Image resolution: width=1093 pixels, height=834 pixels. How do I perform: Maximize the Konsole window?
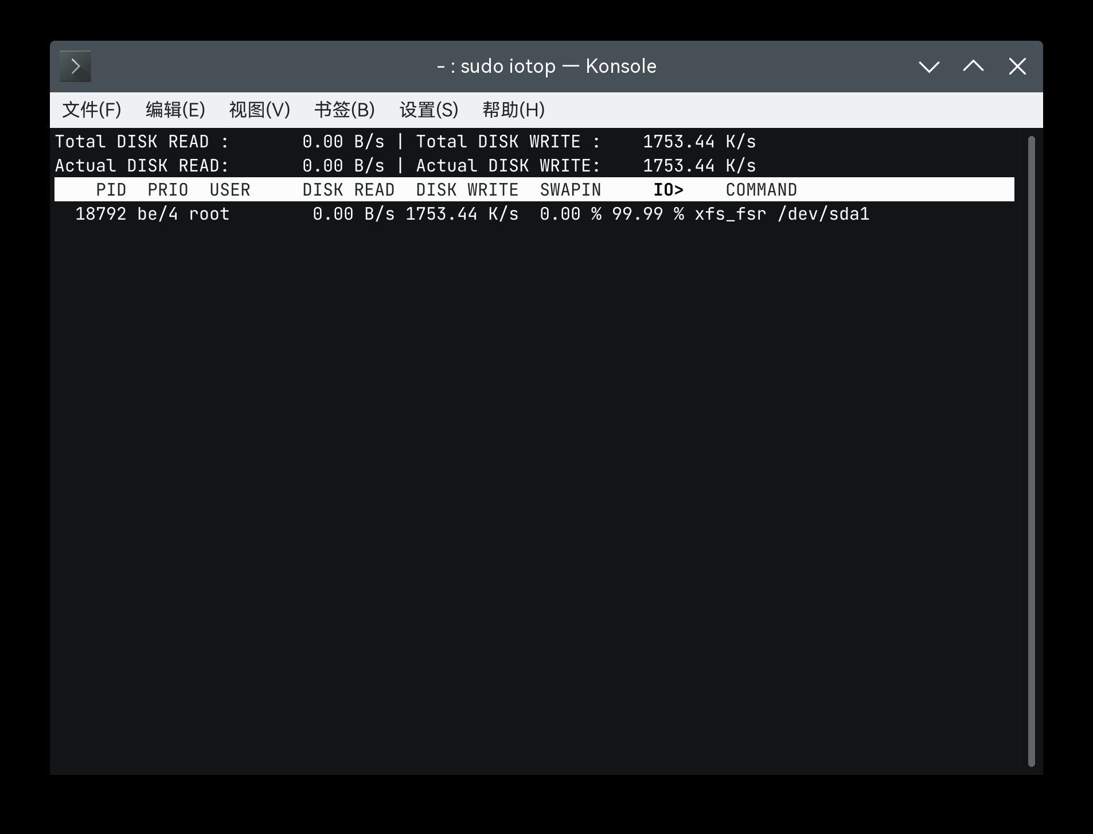[x=973, y=67]
